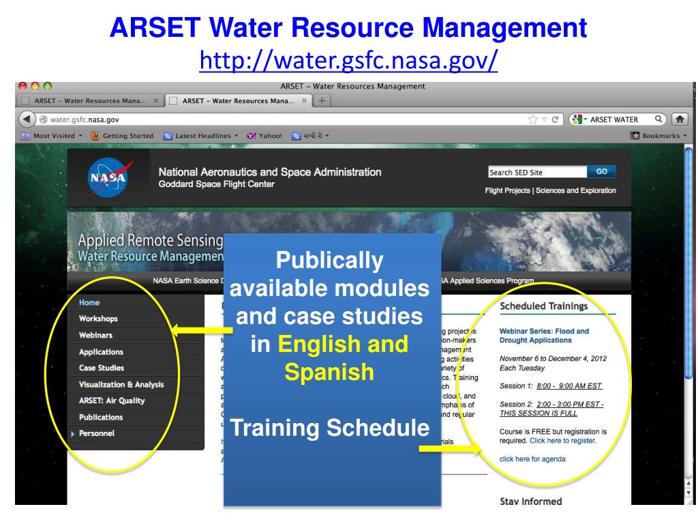The width and height of the screenshot is (698, 524).
Task: Click the macOS green zoom button
Action: click(48, 86)
